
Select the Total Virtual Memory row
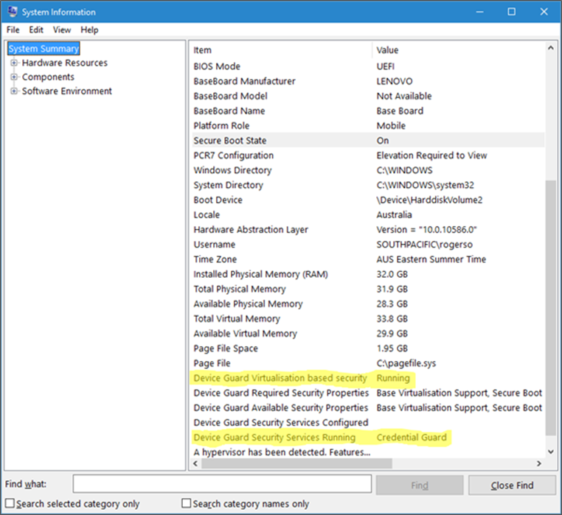pyautogui.click(x=368, y=319)
